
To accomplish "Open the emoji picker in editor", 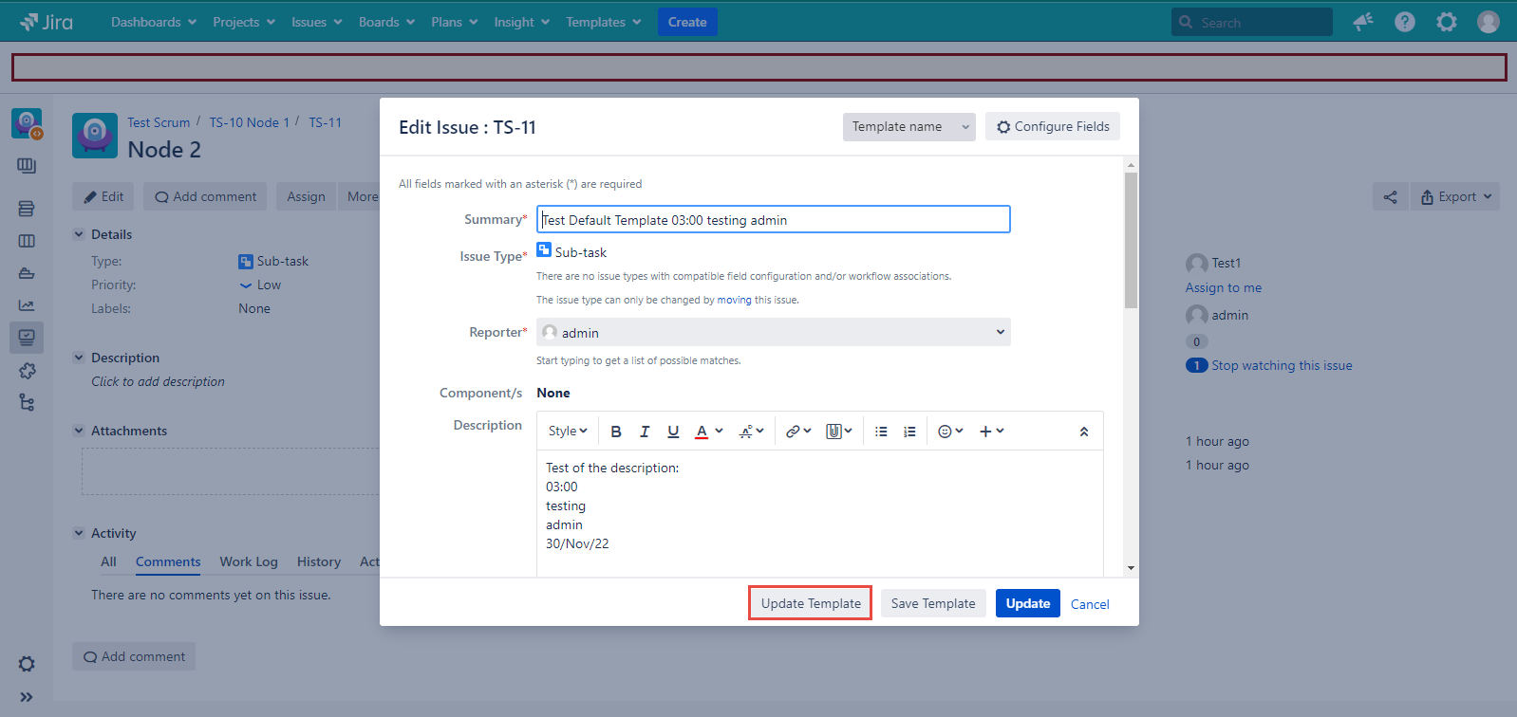I will point(950,432).
